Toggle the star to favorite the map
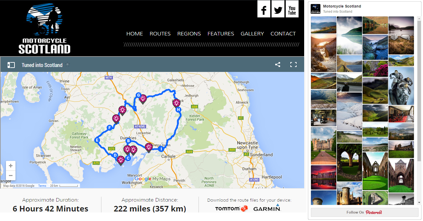The width and height of the screenshot is (423, 221). tap(67, 64)
